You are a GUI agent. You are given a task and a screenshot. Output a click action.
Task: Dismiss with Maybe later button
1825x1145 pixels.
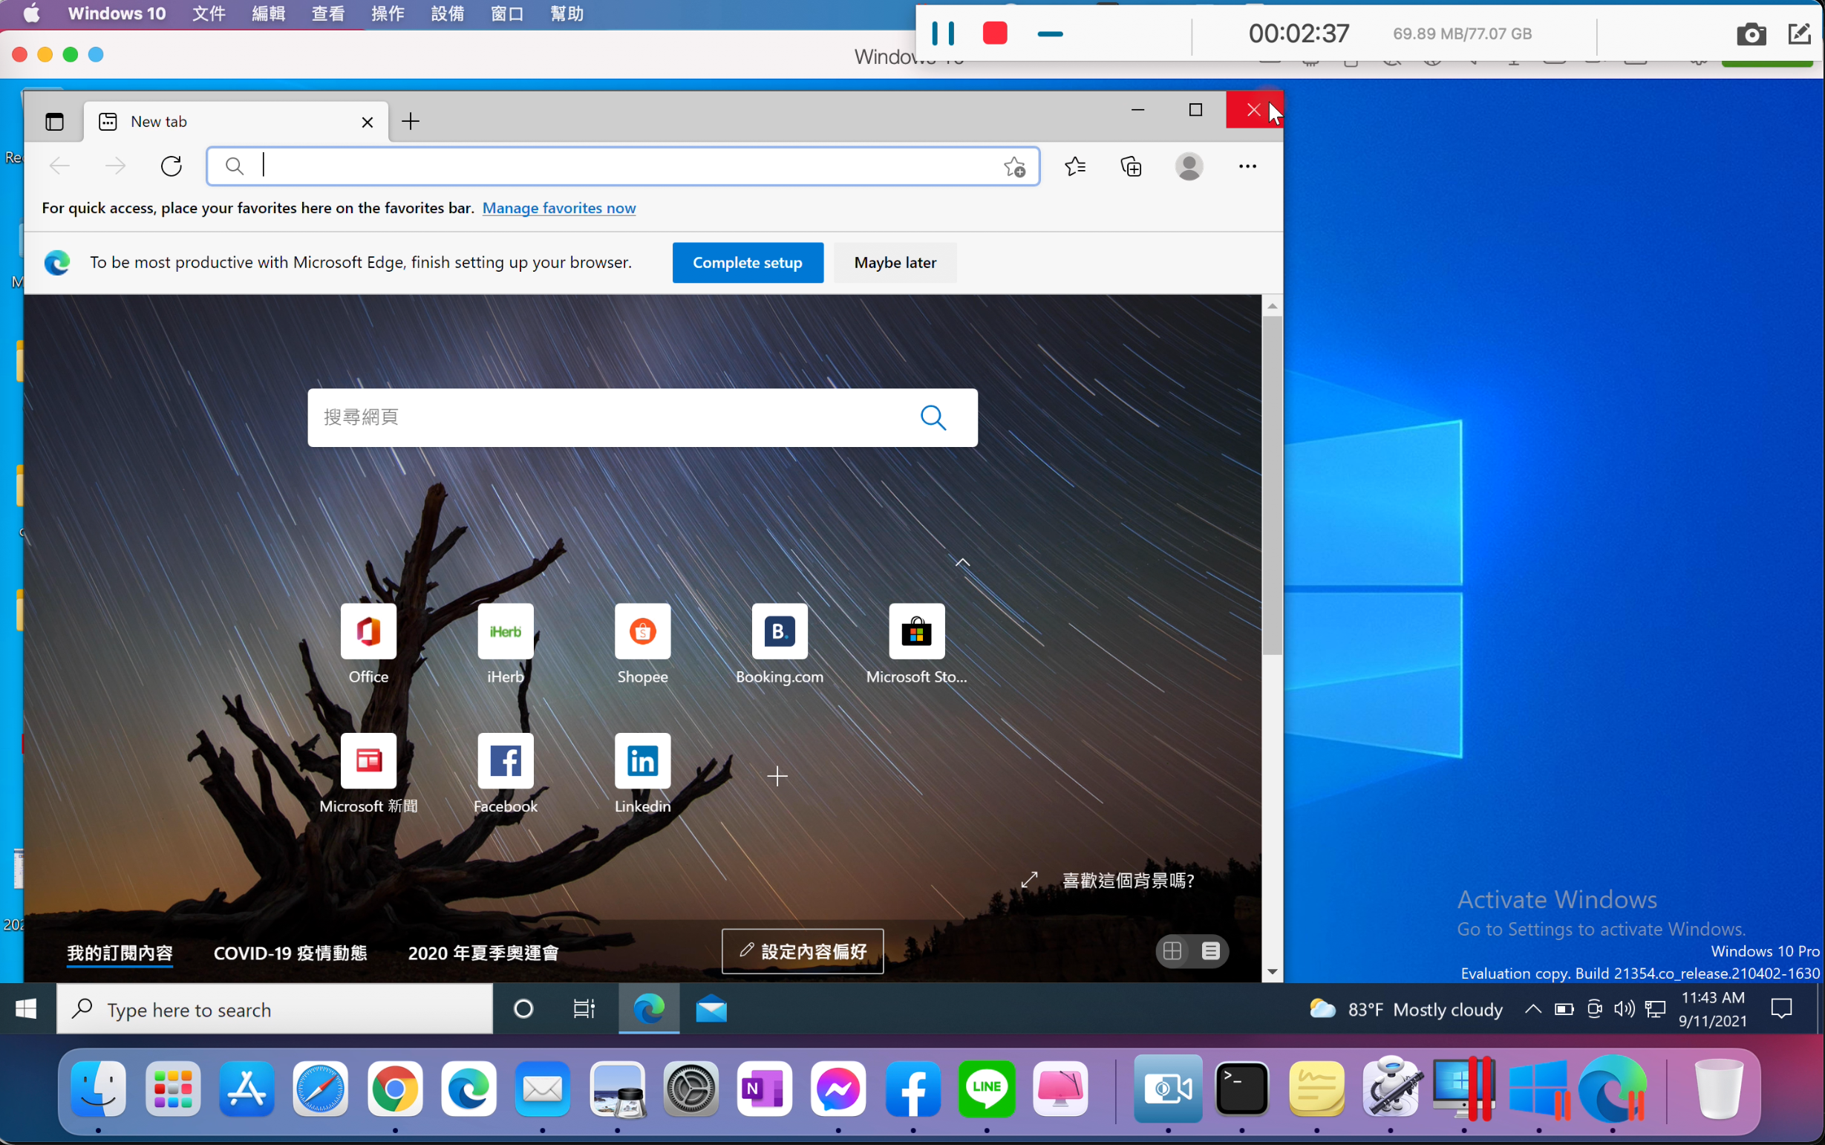(895, 263)
